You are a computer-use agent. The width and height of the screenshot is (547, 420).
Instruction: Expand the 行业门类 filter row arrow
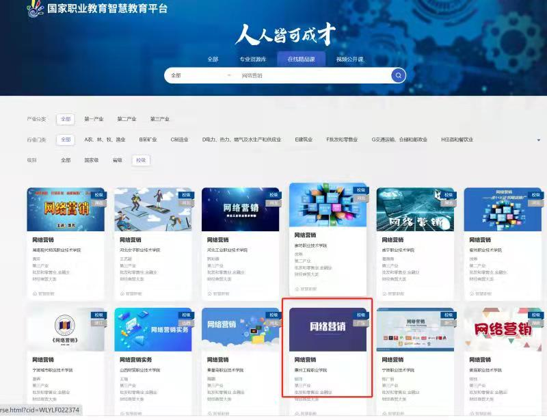click(539, 140)
